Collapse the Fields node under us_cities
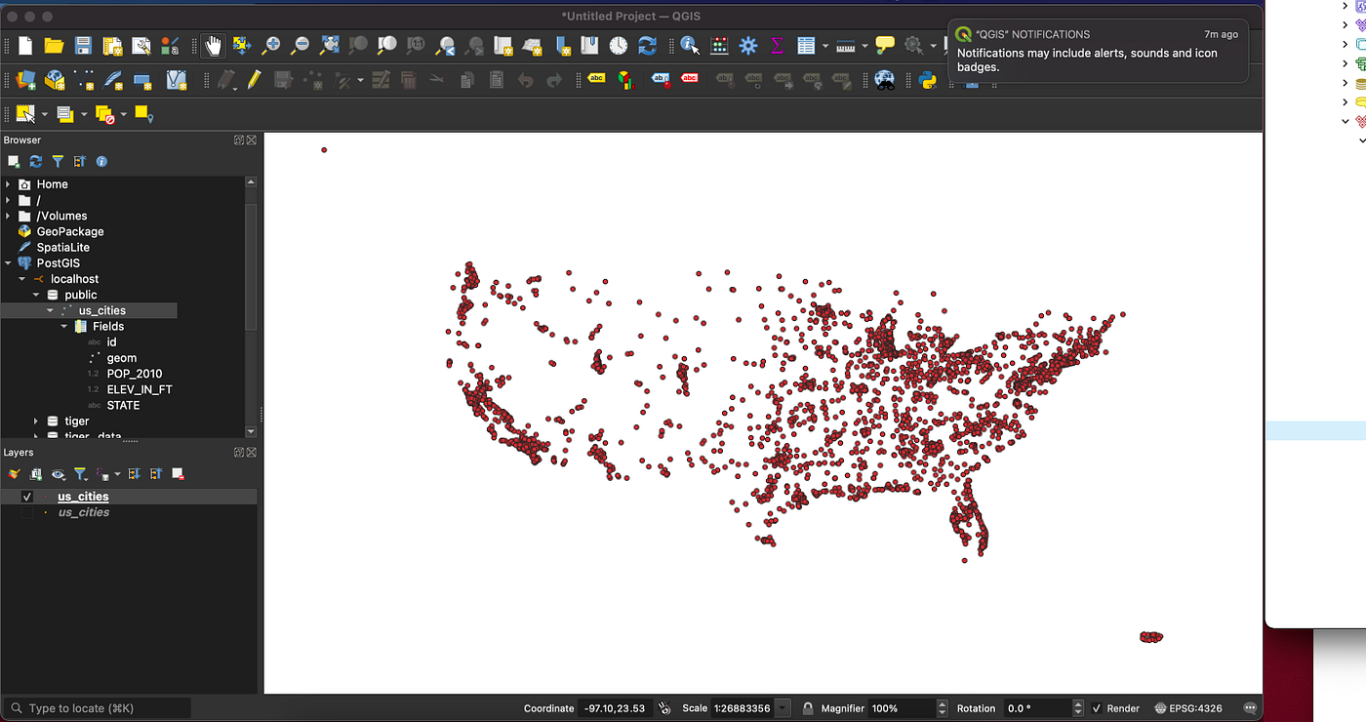Screen dimensions: 1366x722 (x=64, y=327)
